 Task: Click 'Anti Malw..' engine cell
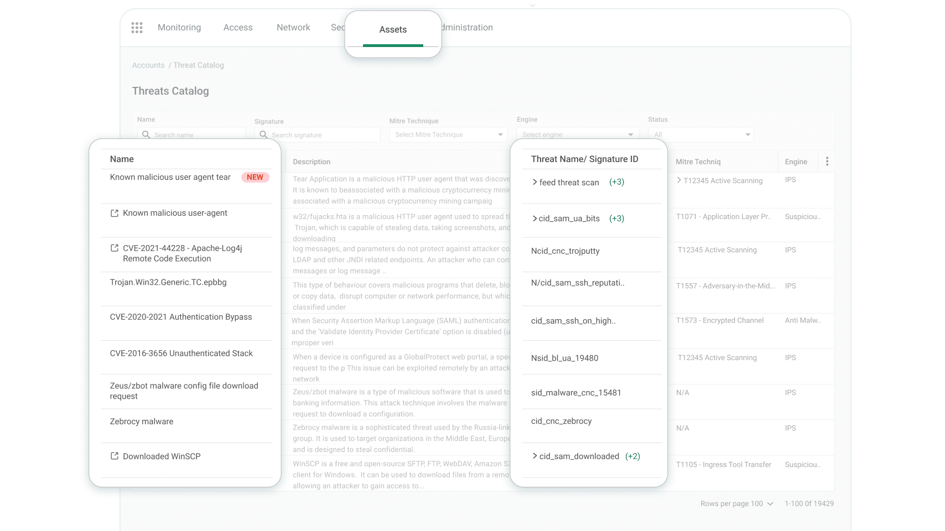[803, 320]
